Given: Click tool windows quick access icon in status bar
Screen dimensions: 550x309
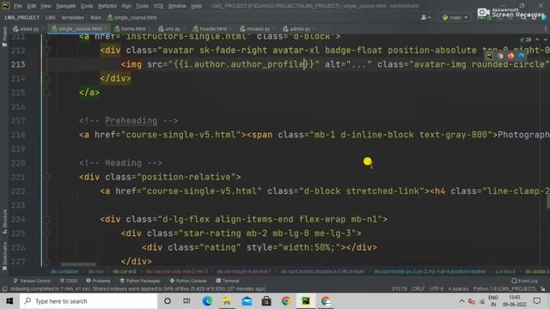Looking at the screenshot, I should [4, 288].
